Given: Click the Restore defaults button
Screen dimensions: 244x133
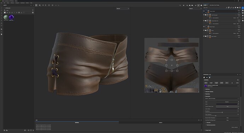Looking at the screenshot, I should click(234, 127).
